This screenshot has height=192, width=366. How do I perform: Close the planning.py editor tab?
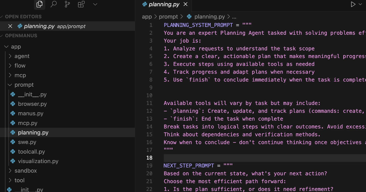(x=185, y=4)
